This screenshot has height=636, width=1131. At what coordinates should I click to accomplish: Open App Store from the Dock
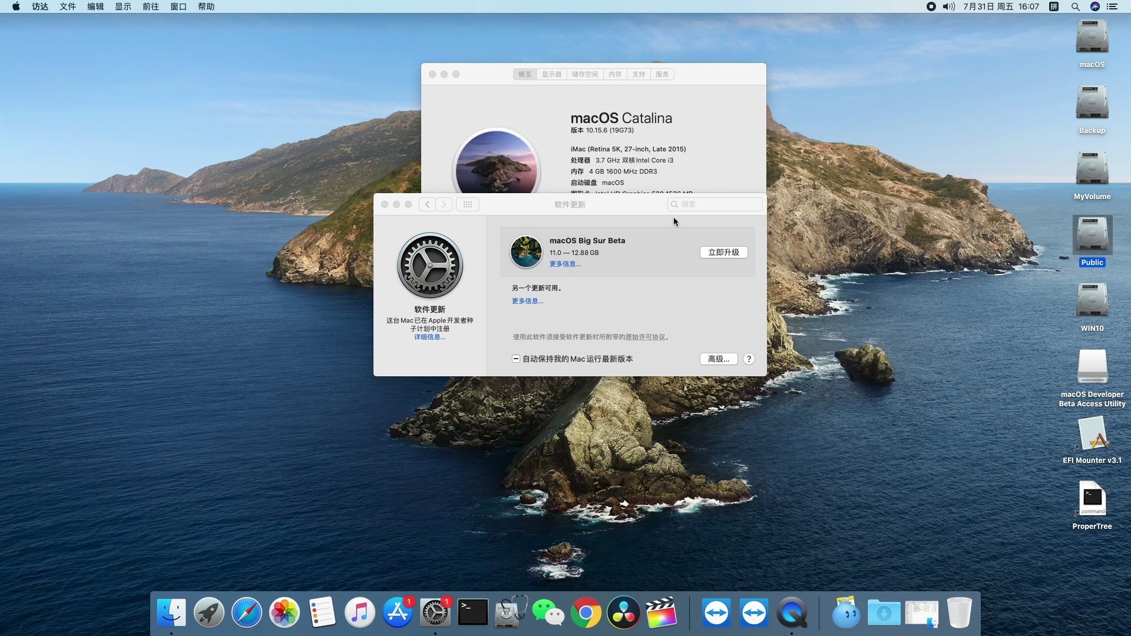398,612
